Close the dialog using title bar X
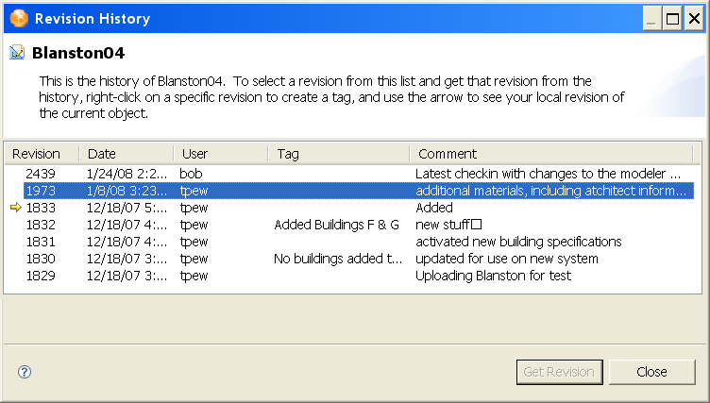 coord(693,18)
